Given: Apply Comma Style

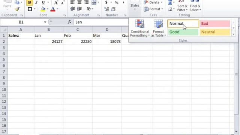Looking at the screenshot, I should [x=123, y=2].
